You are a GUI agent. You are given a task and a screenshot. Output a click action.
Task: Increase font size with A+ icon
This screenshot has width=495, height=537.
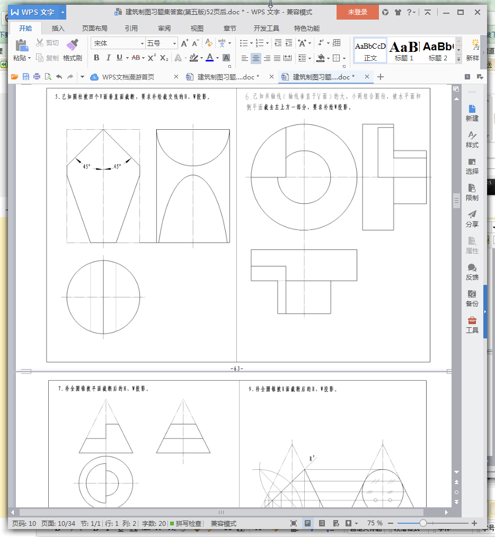tap(184, 43)
